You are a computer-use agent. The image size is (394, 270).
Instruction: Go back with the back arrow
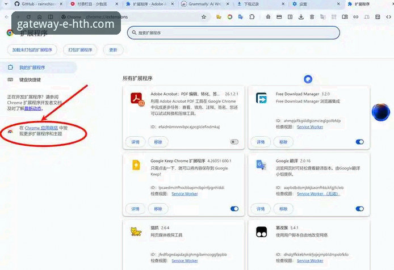7,17
